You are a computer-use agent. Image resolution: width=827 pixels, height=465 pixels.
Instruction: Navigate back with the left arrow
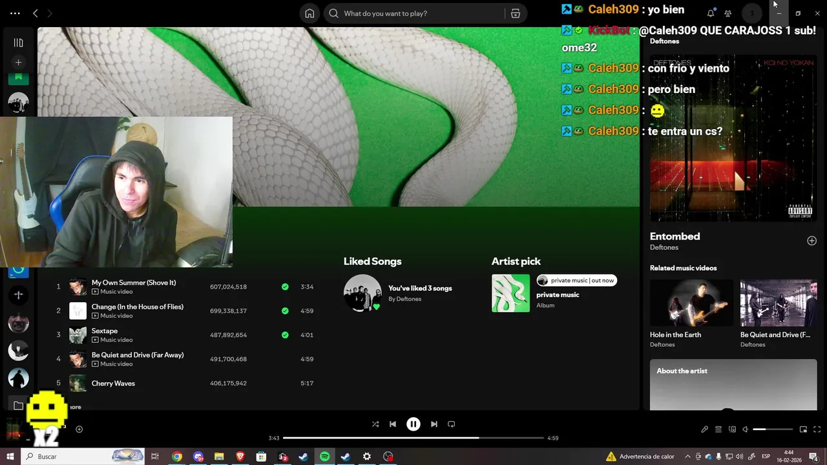pos(36,14)
